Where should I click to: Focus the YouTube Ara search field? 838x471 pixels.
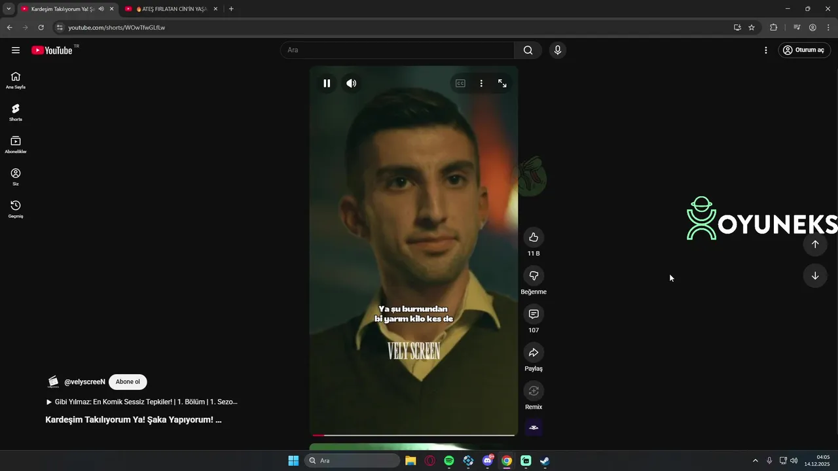tap(397, 50)
